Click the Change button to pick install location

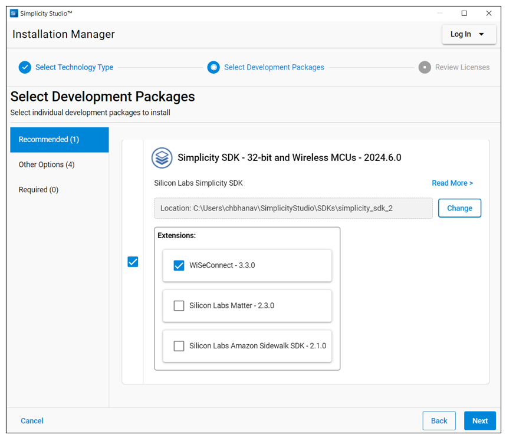pyautogui.click(x=459, y=208)
